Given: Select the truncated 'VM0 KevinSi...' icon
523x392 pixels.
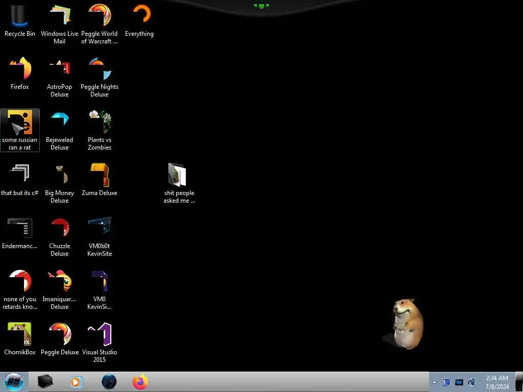Looking at the screenshot, I should 100,290.
